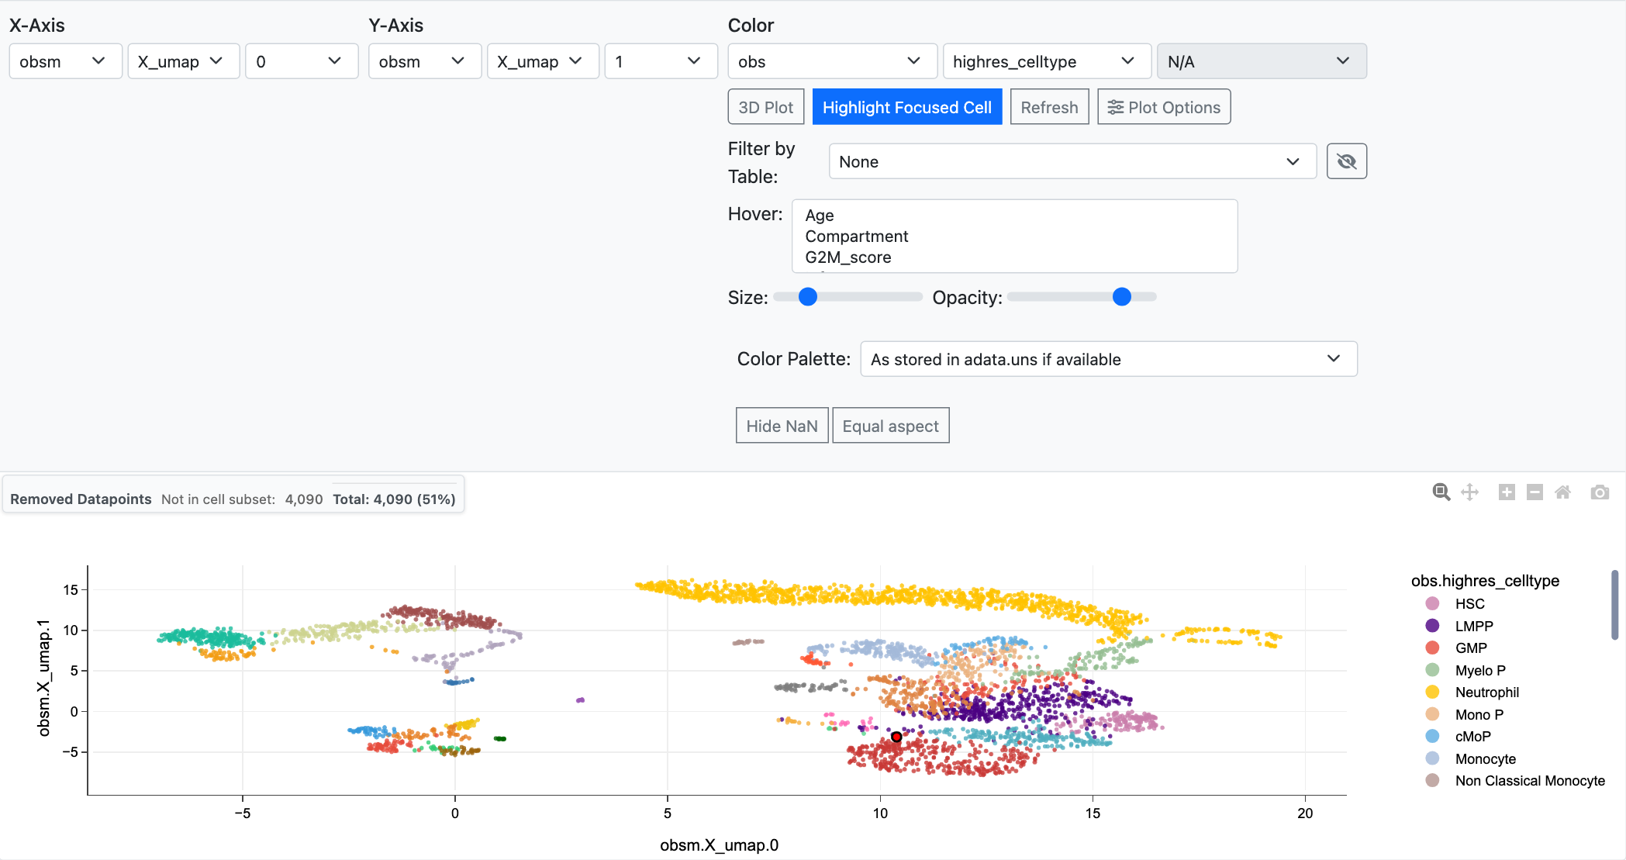Open the N/A color dropdown
The image size is (1626, 860).
coord(1262,61)
